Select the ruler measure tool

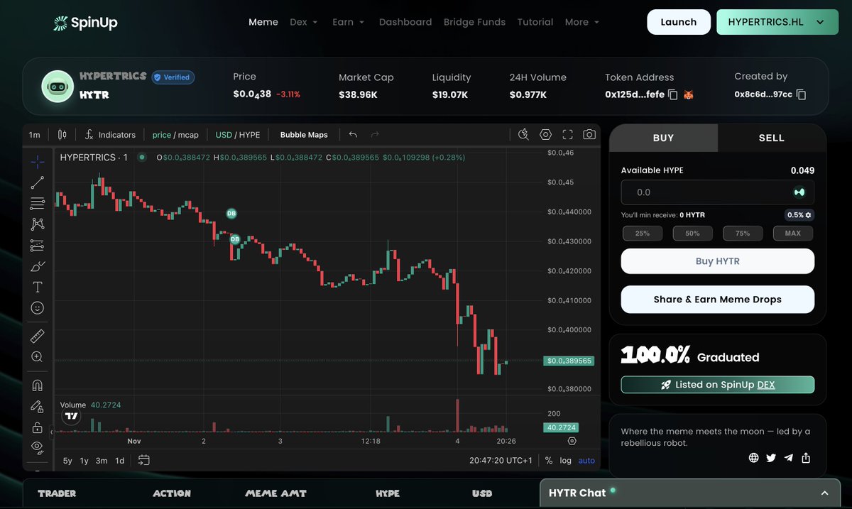pyautogui.click(x=38, y=336)
